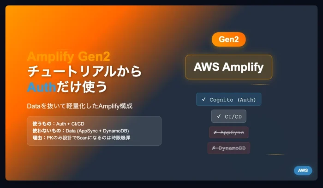Select the AWS Amplify box
This screenshot has height=188, width=323.
pyautogui.click(x=229, y=67)
